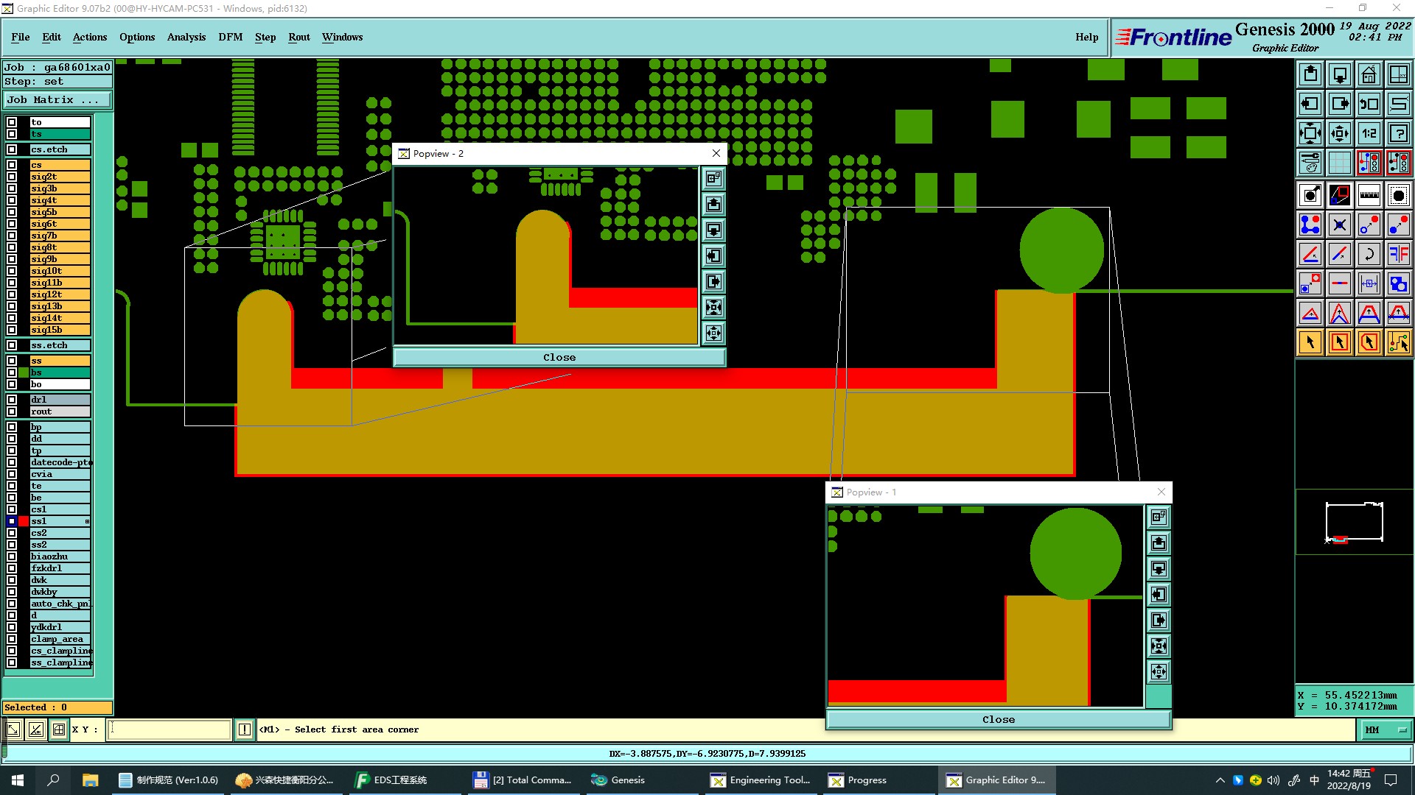1415x795 pixels.
Task: Click the Home view icon
Action: (x=1369, y=74)
